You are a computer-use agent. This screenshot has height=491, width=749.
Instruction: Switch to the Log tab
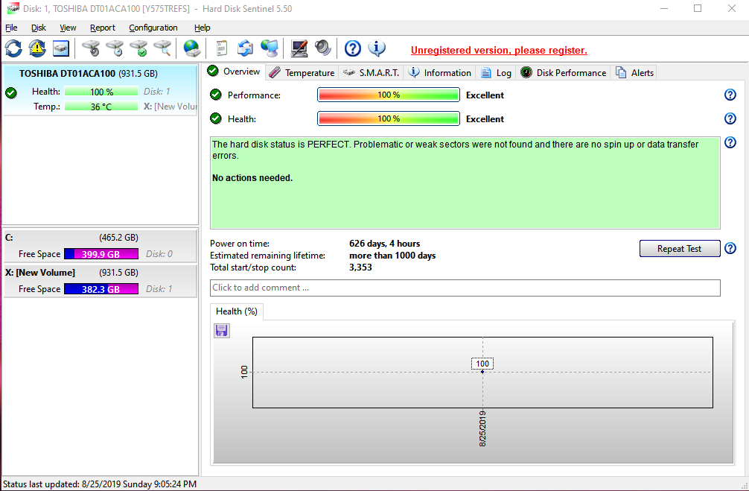click(497, 73)
